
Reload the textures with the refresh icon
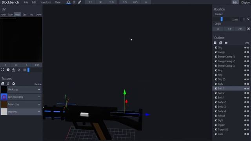8,83
